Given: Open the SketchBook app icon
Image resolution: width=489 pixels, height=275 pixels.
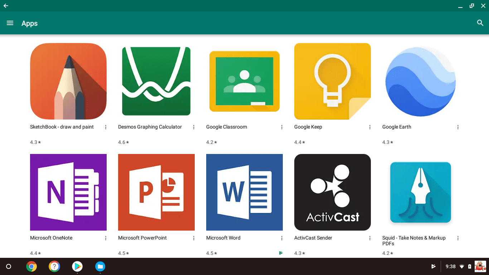Looking at the screenshot, I should (x=68, y=81).
